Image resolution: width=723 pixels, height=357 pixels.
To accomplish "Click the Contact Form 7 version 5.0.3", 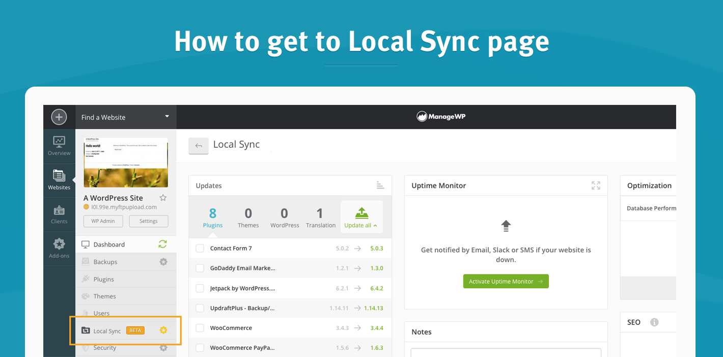I will [x=376, y=249].
